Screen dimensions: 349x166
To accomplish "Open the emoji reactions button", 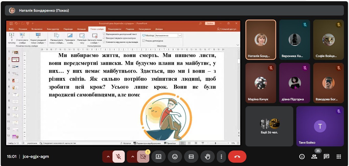I will coord(175,157).
